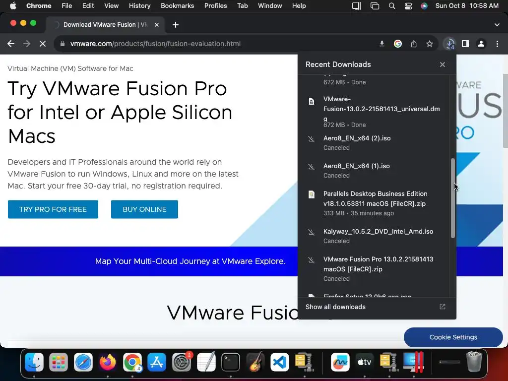Close the Recent Downloads panel
This screenshot has width=508, height=381.
point(443,64)
